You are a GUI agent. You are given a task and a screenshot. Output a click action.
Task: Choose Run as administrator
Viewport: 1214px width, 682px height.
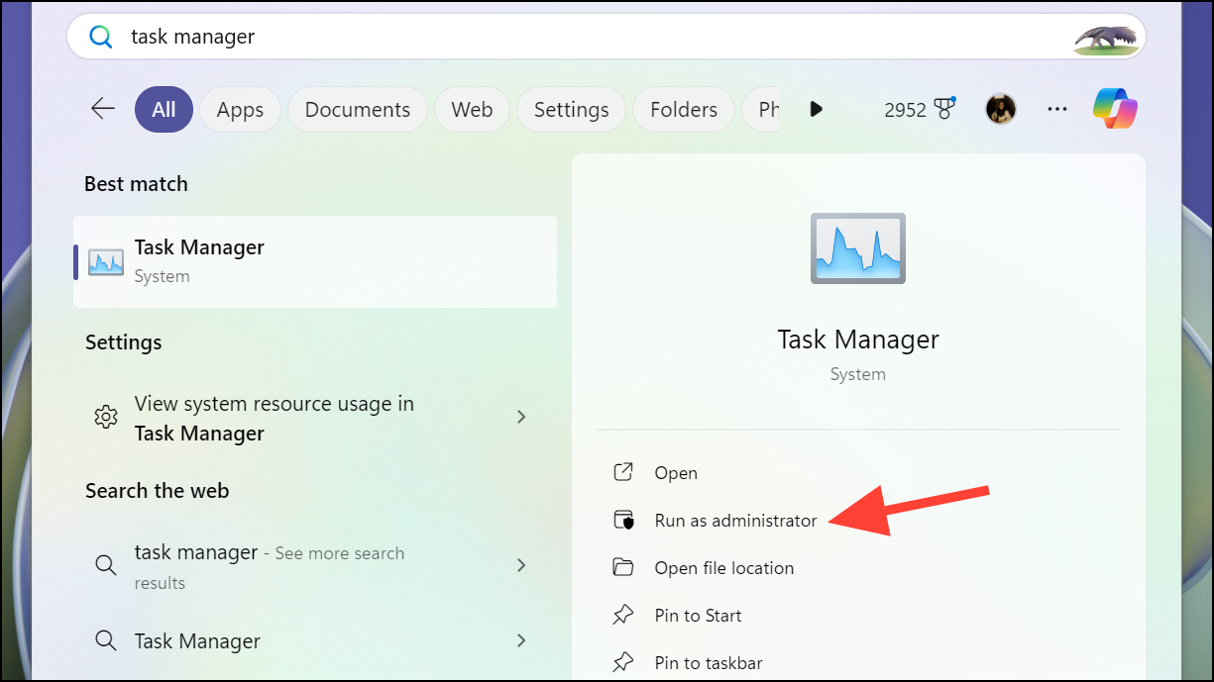736,521
